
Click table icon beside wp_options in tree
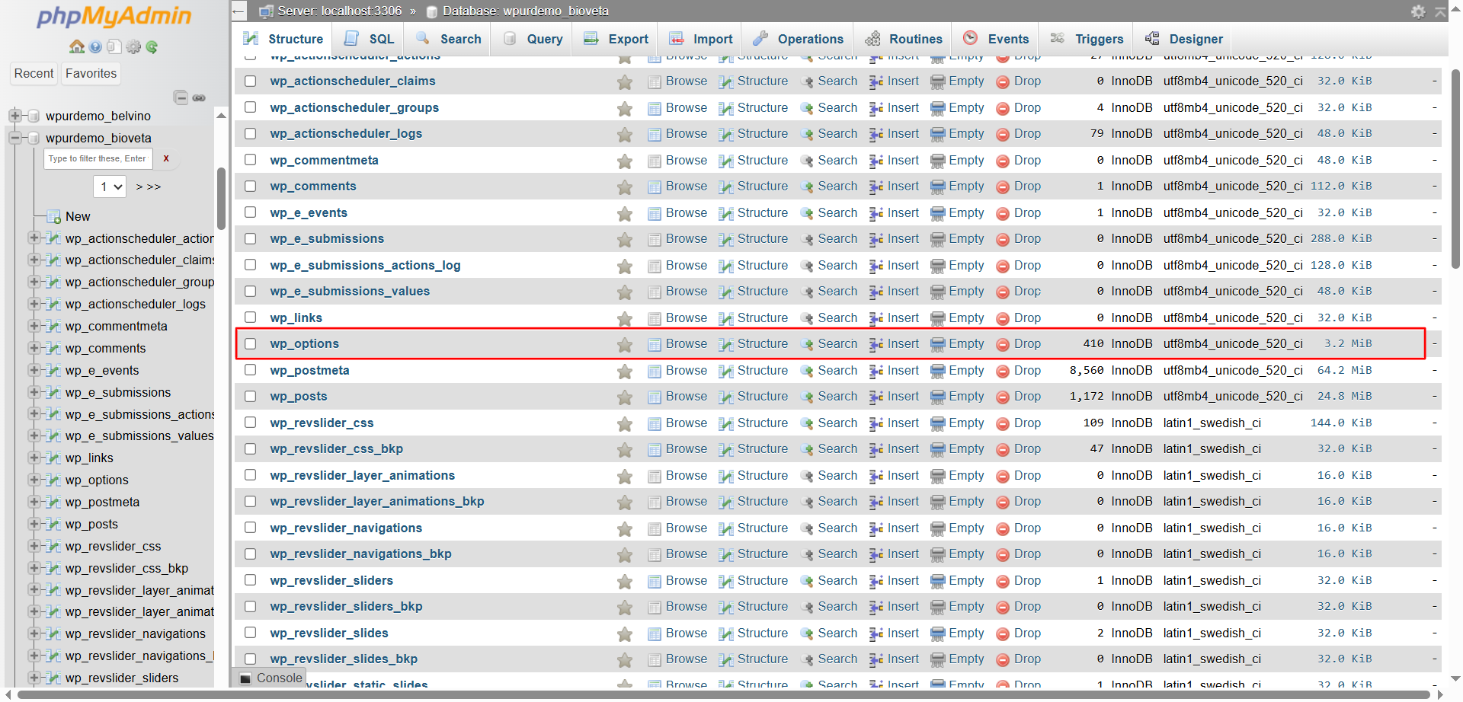pyautogui.click(x=53, y=480)
